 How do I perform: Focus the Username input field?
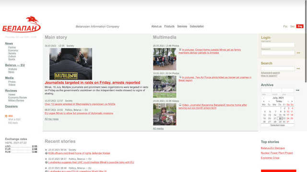tap(278, 45)
